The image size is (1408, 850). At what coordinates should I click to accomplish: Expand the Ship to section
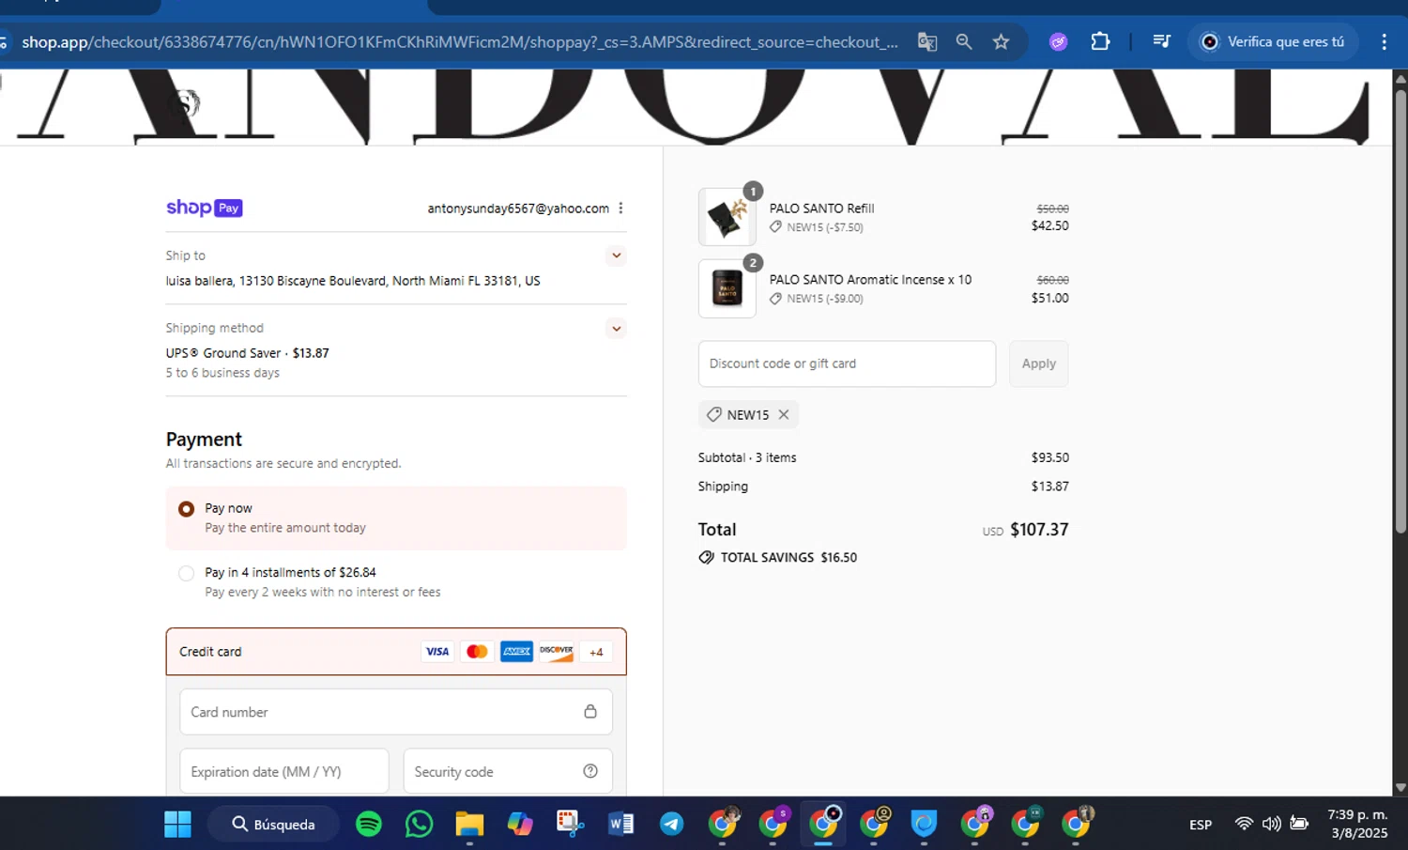pos(616,255)
